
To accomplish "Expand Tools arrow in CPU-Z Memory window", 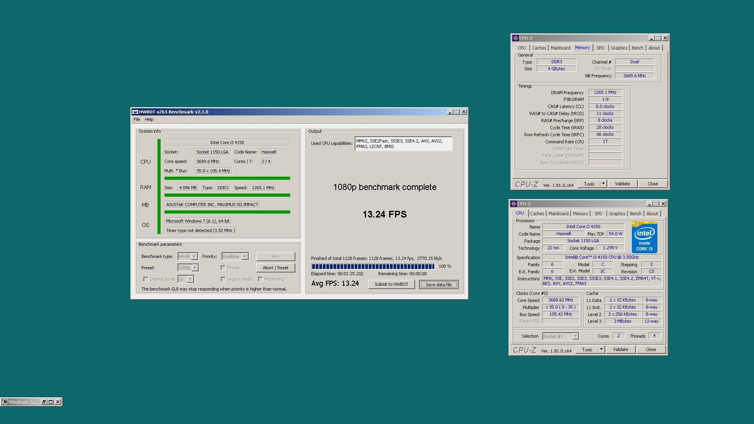I will point(604,184).
